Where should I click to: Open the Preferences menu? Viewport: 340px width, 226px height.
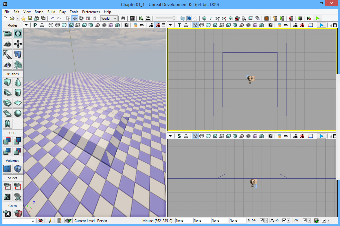(91, 12)
